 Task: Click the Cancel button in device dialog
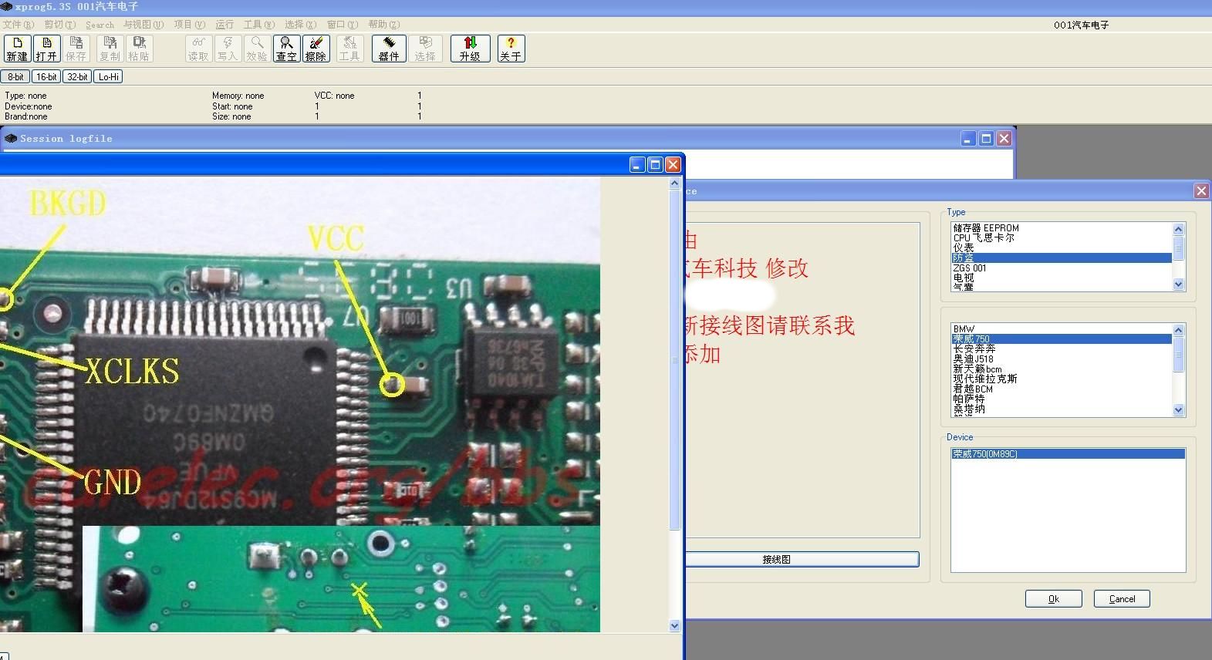pyautogui.click(x=1122, y=599)
